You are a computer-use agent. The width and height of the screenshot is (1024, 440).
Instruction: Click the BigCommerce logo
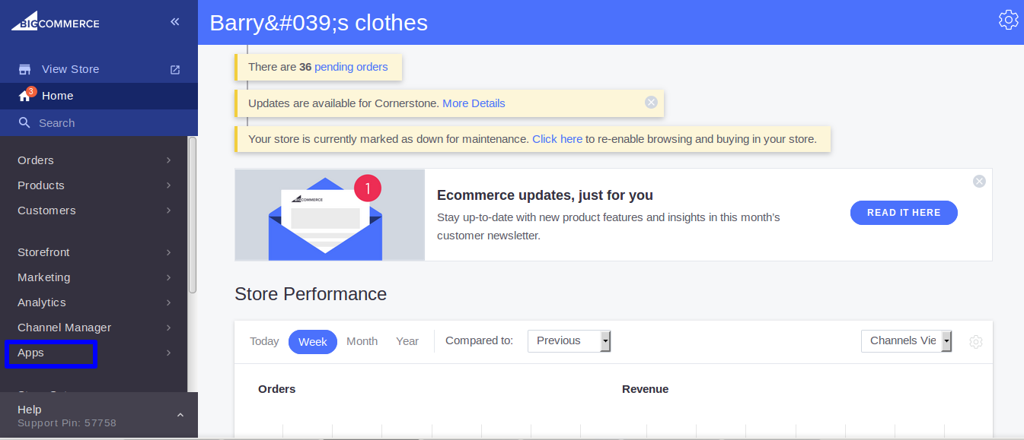(x=55, y=23)
